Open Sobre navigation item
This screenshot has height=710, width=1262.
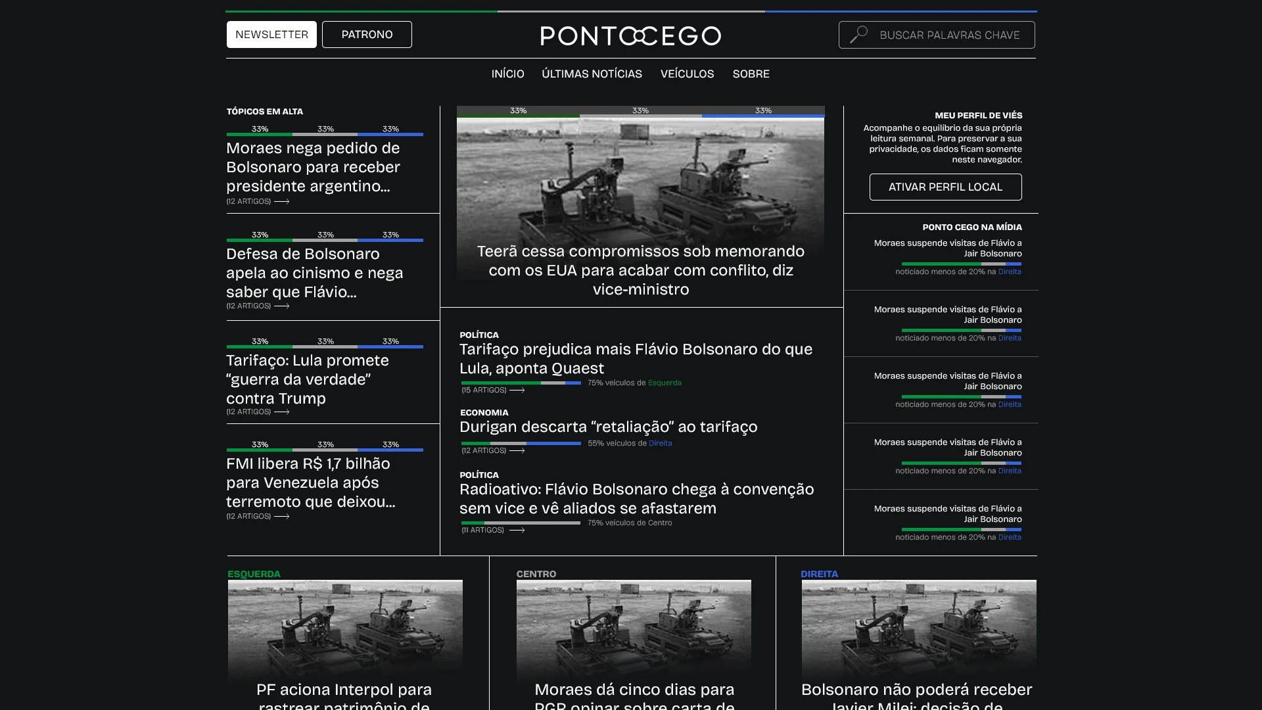click(x=751, y=74)
